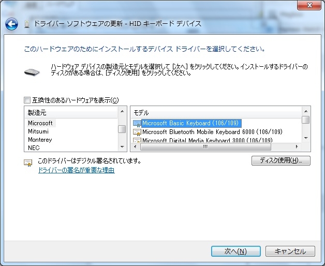Click the device icon beside the dialog title

pyautogui.click(x=27, y=24)
